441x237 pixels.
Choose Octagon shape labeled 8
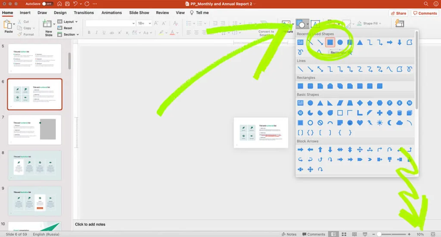pos(399,103)
